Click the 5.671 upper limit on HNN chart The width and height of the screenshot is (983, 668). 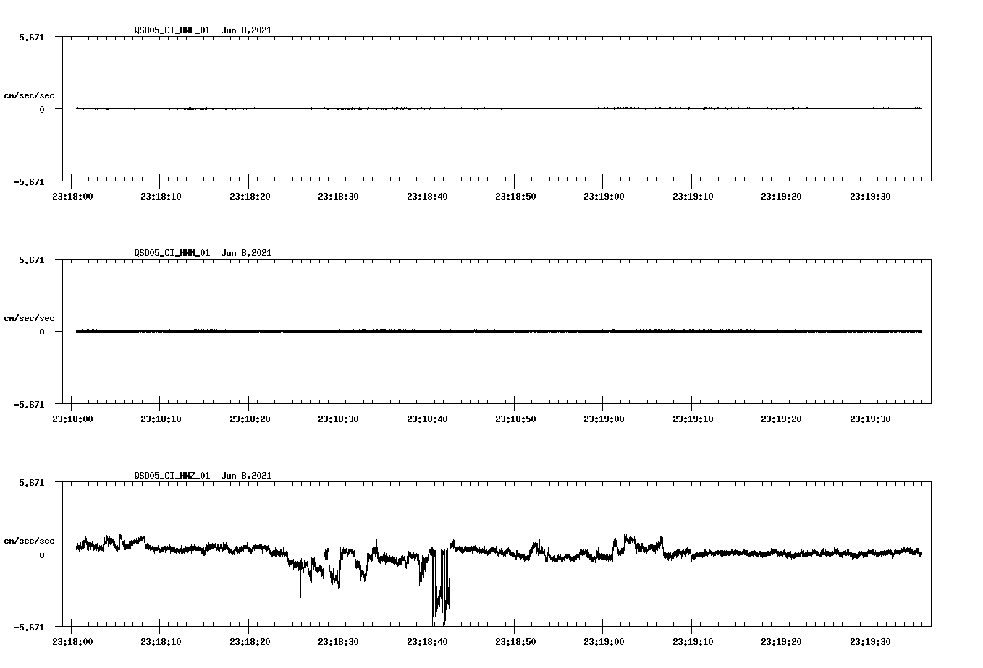tap(32, 260)
